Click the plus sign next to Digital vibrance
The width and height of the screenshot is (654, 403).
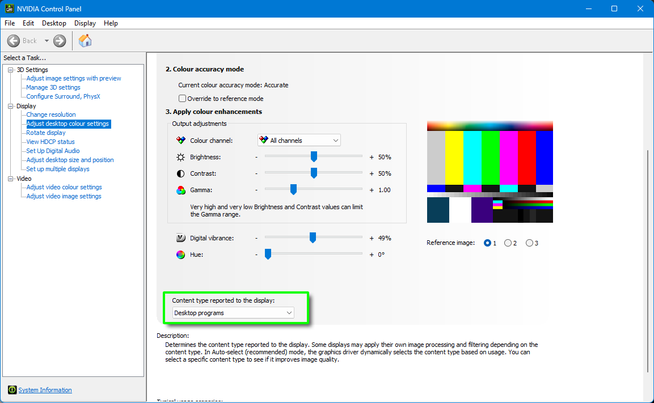[372, 238]
